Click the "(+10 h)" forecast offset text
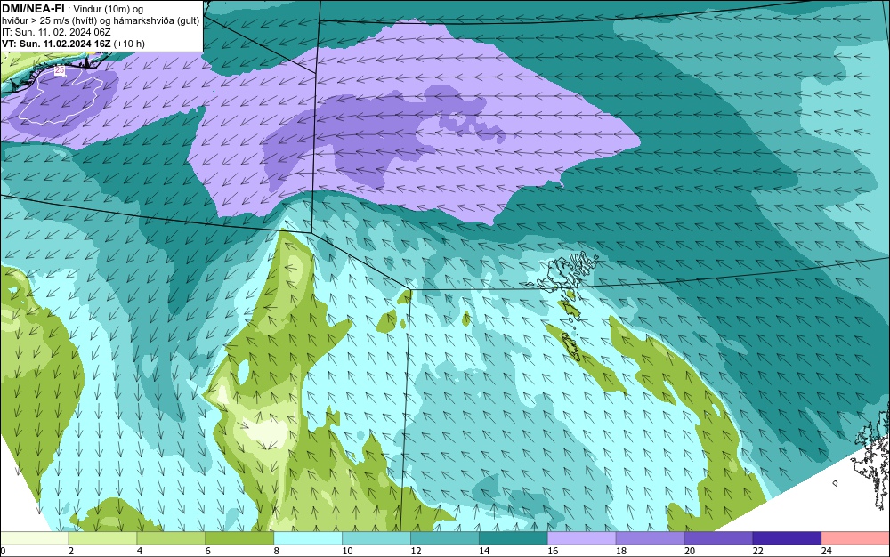 [129, 44]
